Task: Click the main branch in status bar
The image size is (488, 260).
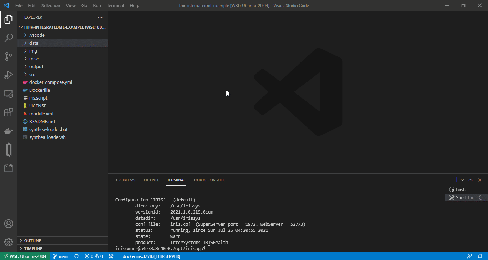Action: coord(61,256)
